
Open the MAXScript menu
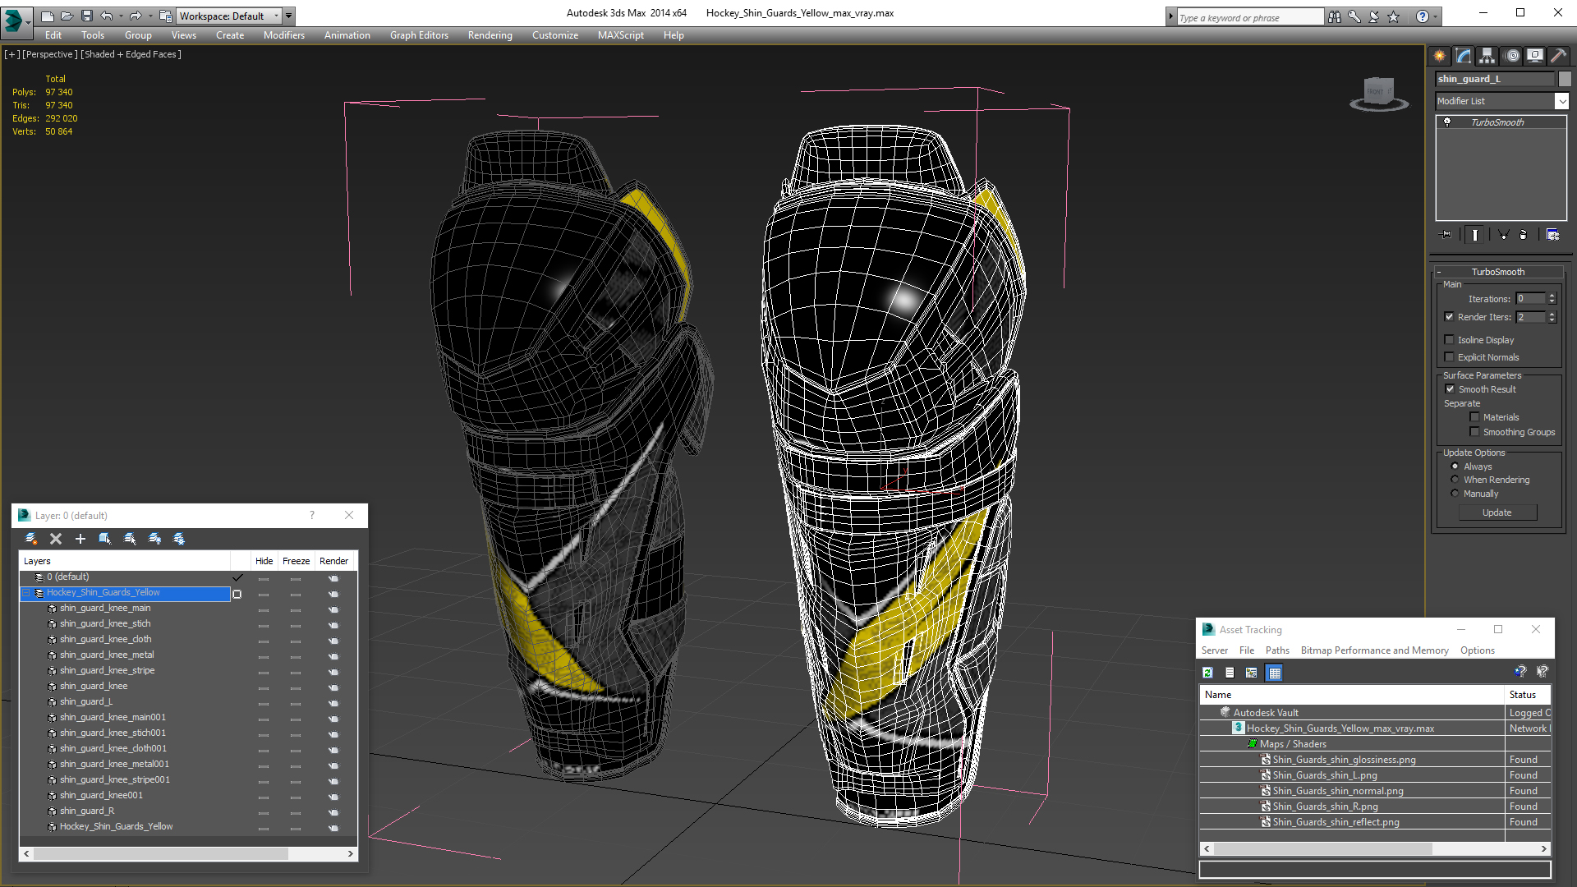click(x=620, y=35)
